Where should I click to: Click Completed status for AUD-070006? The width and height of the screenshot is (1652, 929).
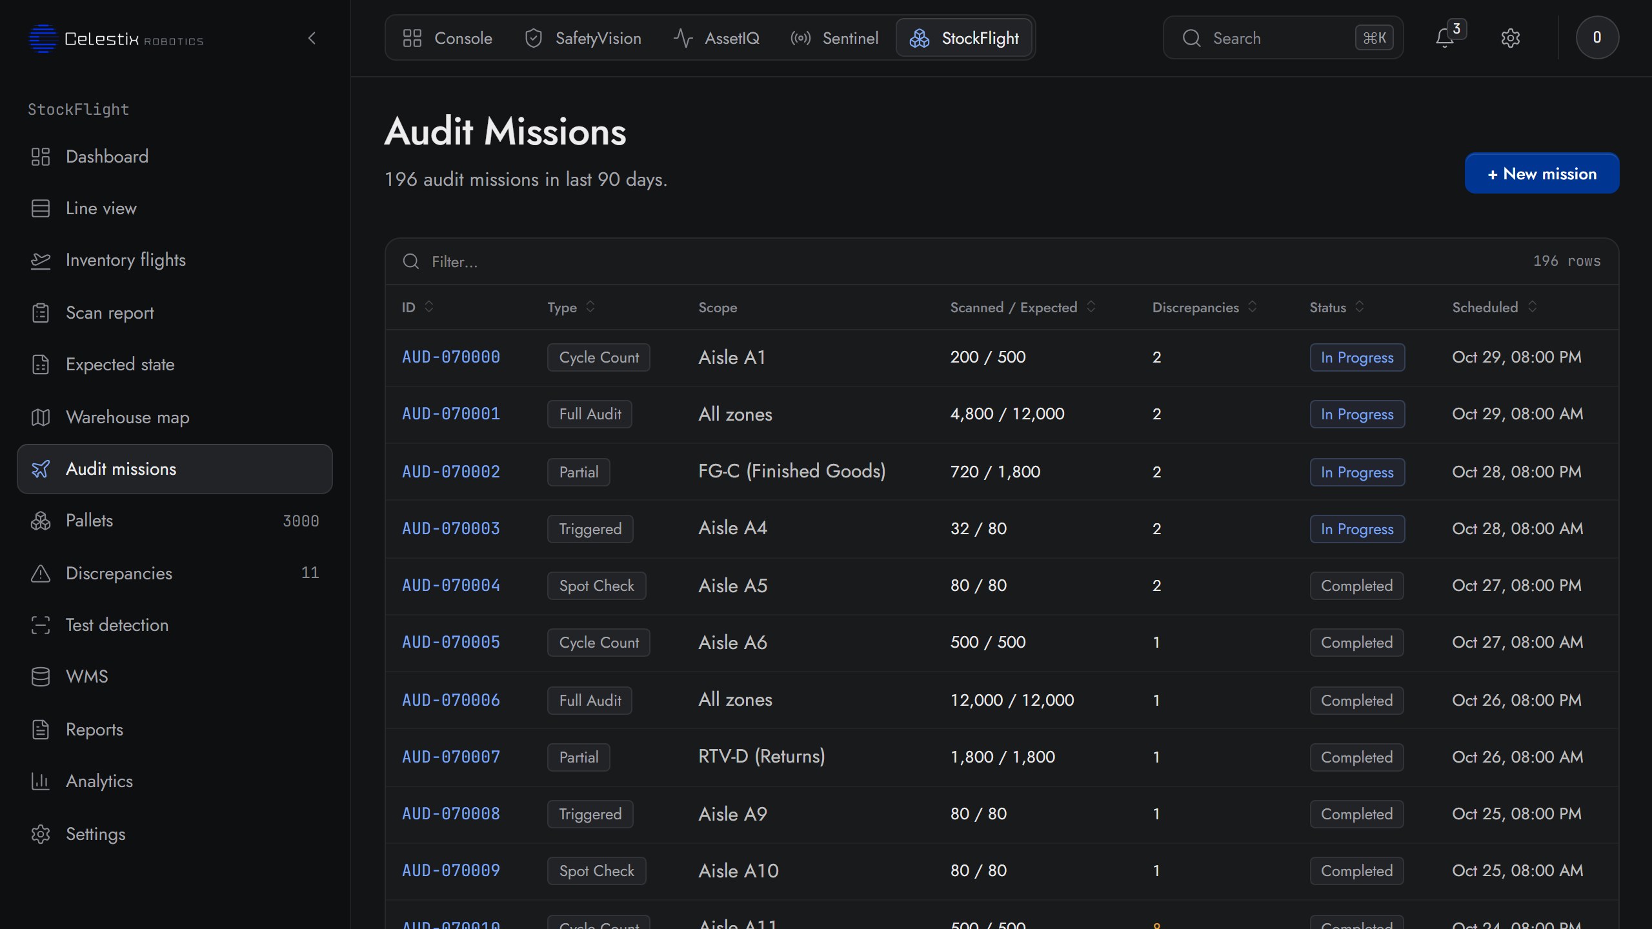tap(1356, 701)
